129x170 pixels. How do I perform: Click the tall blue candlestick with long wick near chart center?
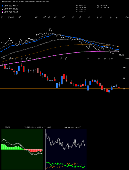(x=57, y=86)
